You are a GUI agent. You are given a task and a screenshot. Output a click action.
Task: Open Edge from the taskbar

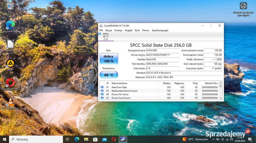77,139
